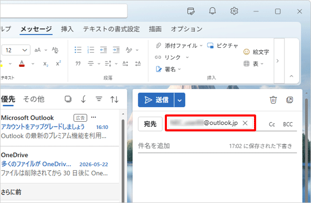Expand the highlight color dropdown arrow

(x=10, y=64)
